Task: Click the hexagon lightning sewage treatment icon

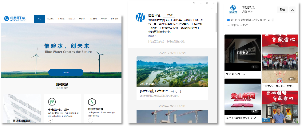Action: (x=92, y=102)
